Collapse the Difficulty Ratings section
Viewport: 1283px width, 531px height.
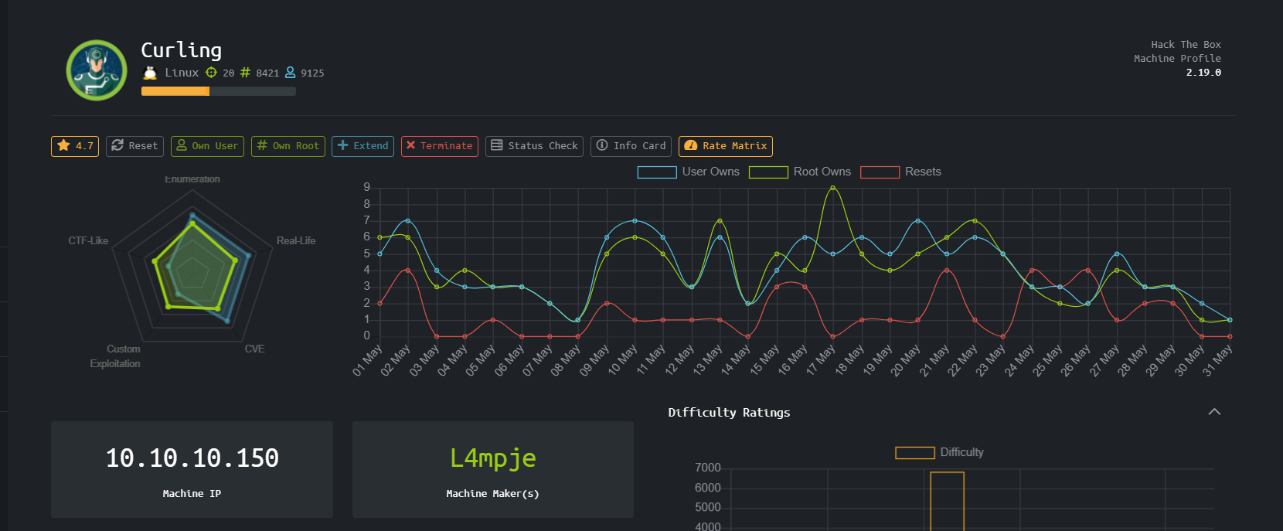[1214, 412]
